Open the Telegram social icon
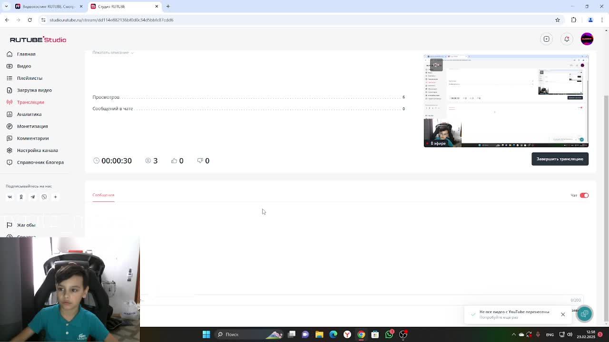 click(x=32, y=197)
